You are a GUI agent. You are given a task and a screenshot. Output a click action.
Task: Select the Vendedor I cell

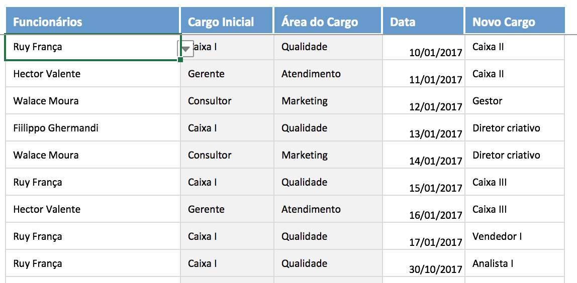(x=514, y=237)
